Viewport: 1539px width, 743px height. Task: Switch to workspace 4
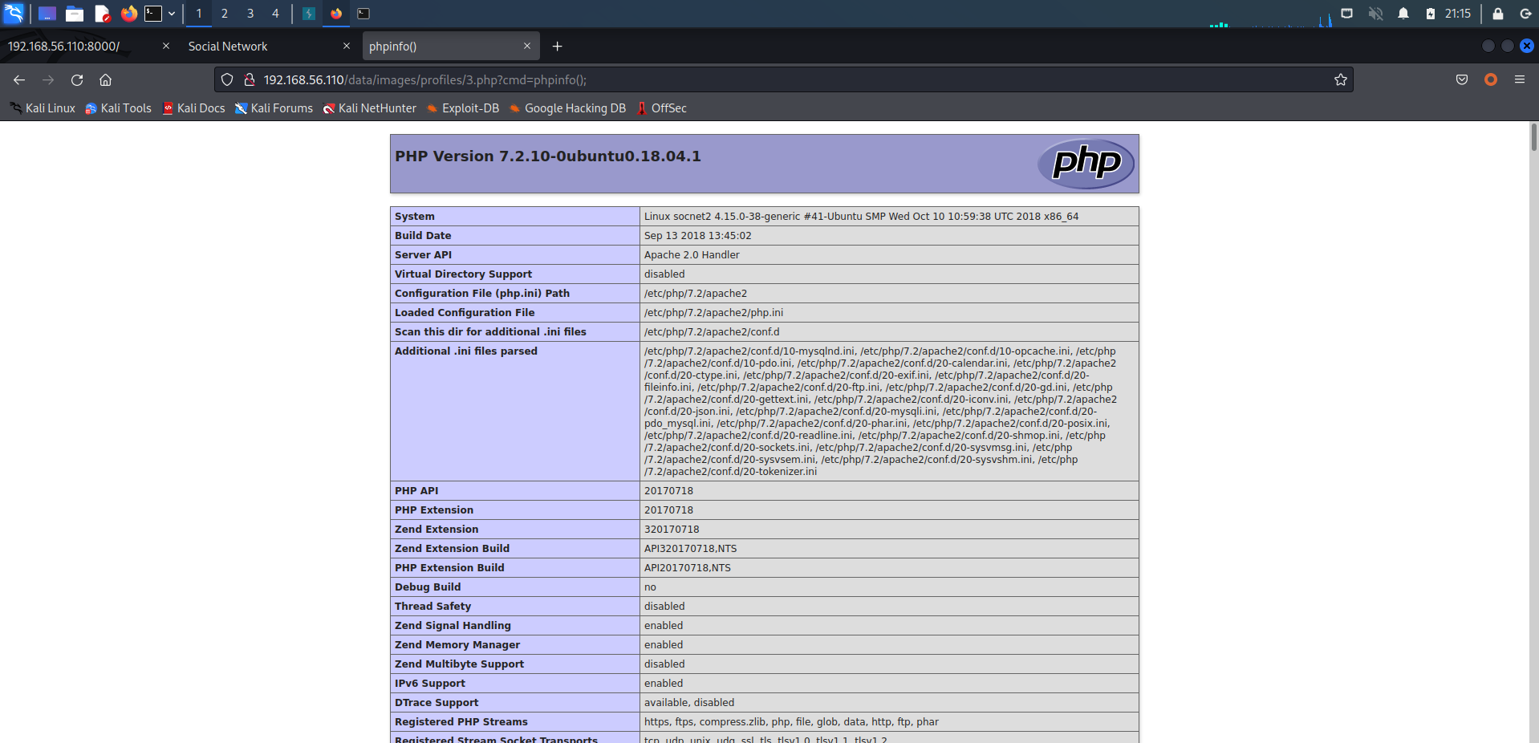coord(275,14)
